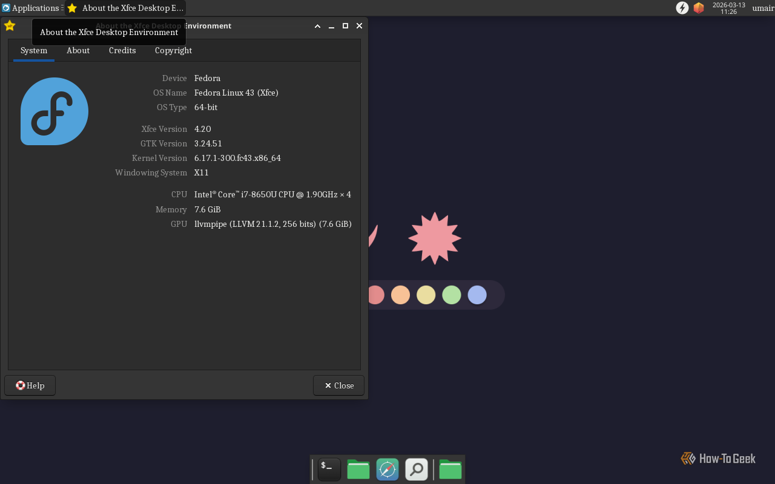The image size is (775, 484).
Task: Maximize the About Xfce window
Action: coord(345,26)
